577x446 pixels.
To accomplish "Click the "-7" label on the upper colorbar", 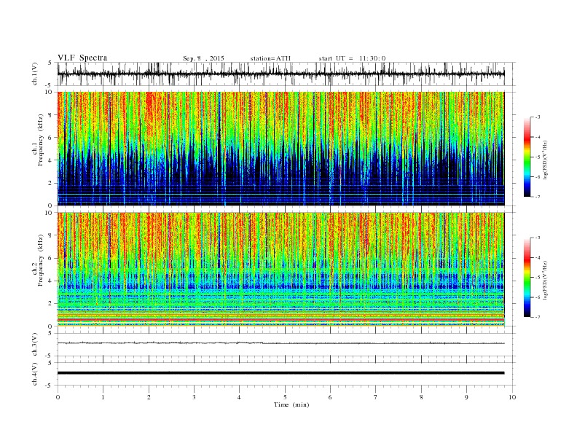I will point(537,197).
